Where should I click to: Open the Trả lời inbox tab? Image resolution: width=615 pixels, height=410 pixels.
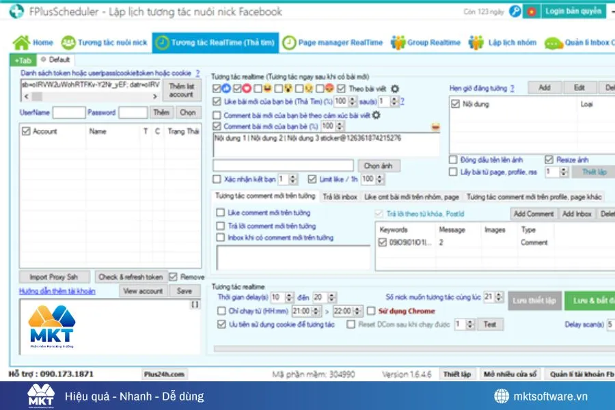coord(340,197)
